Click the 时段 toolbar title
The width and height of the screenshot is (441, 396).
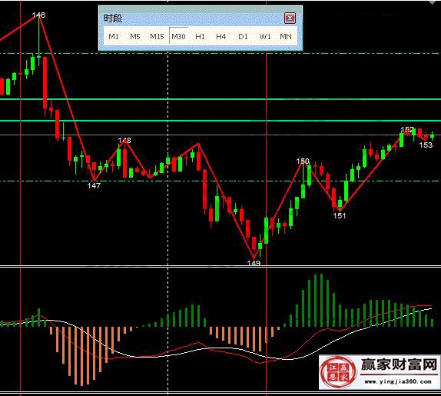(113, 18)
